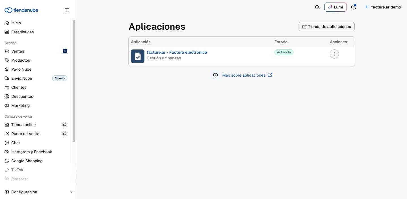Open the three-dots actions menu for facture.ar

(334, 54)
